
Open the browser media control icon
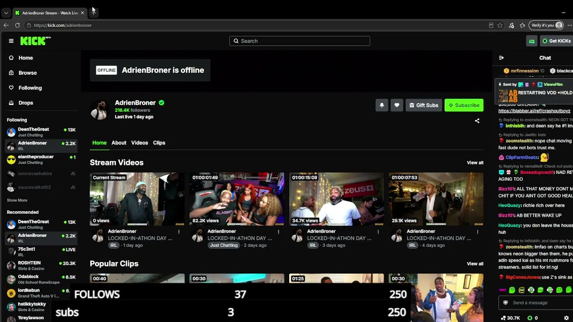pos(512,25)
